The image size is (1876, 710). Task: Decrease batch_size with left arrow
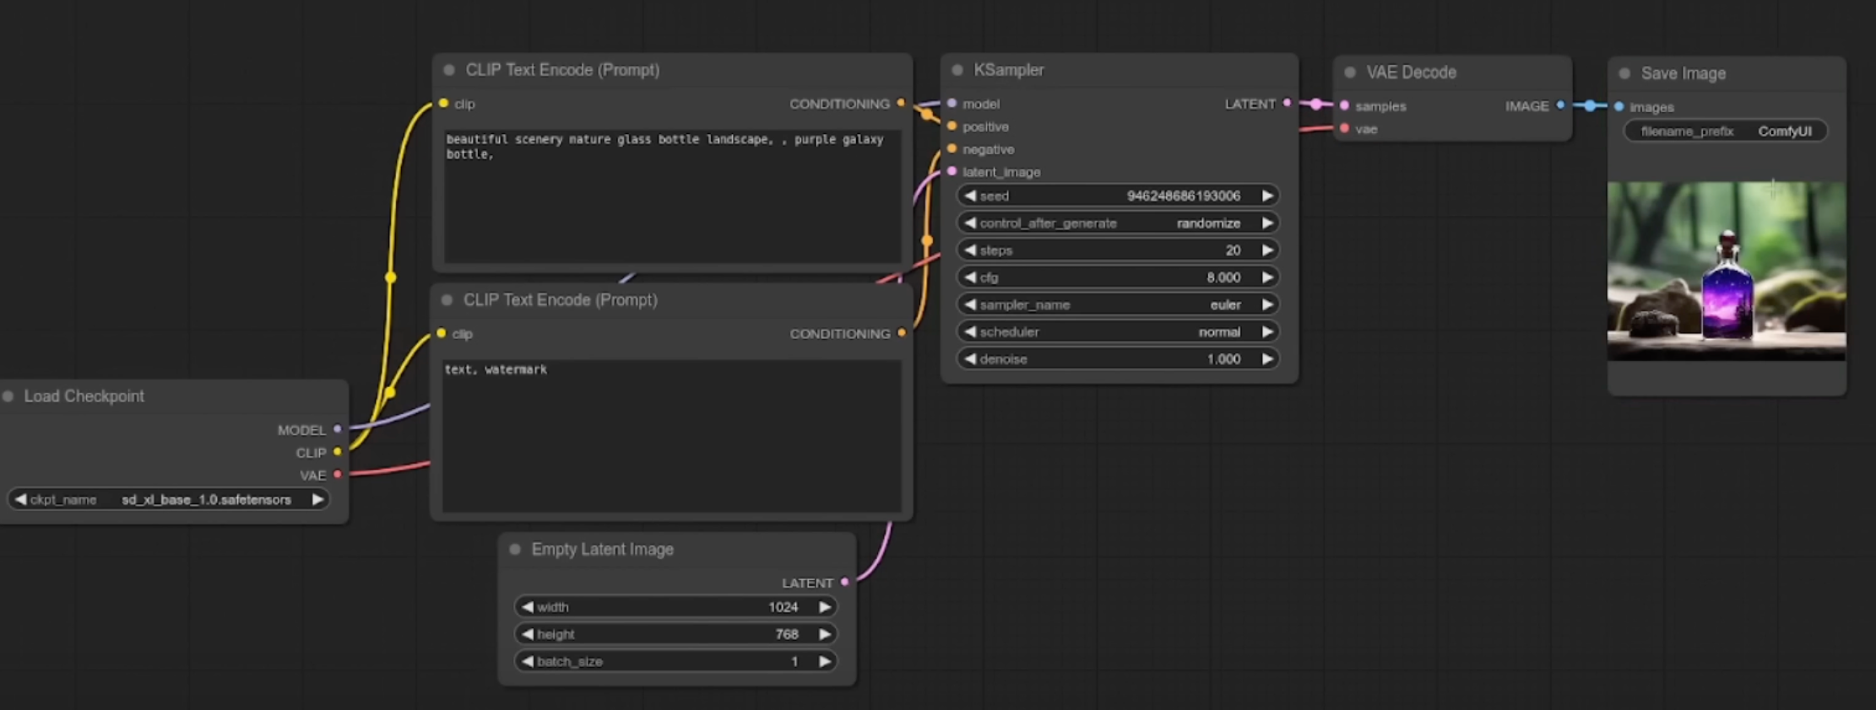click(x=528, y=662)
